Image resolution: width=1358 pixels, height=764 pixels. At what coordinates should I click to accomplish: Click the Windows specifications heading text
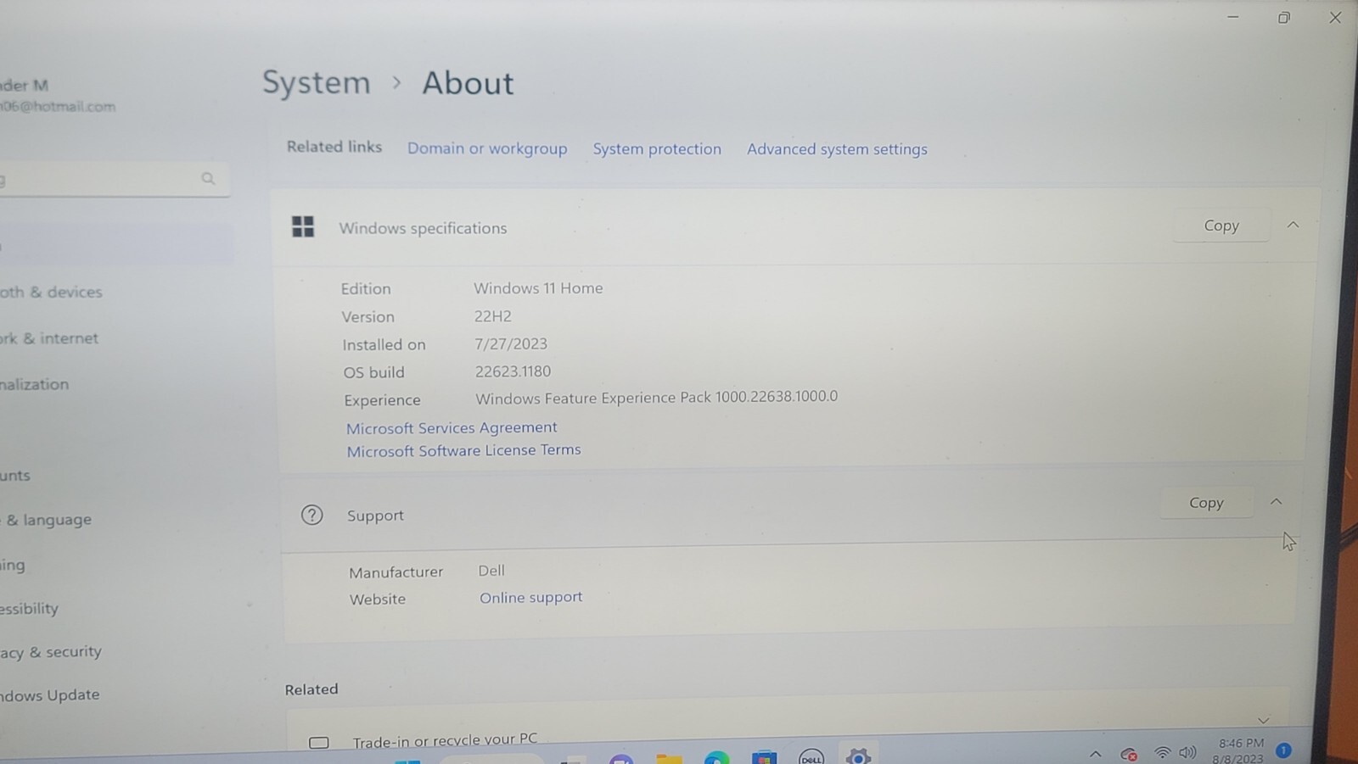pos(423,228)
